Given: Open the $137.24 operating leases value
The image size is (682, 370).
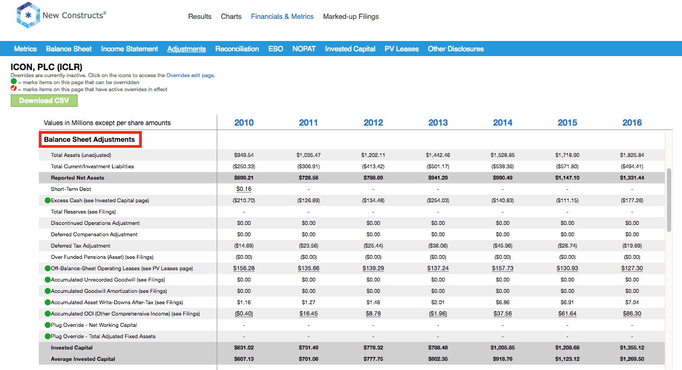Looking at the screenshot, I should click(x=438, y=268).
